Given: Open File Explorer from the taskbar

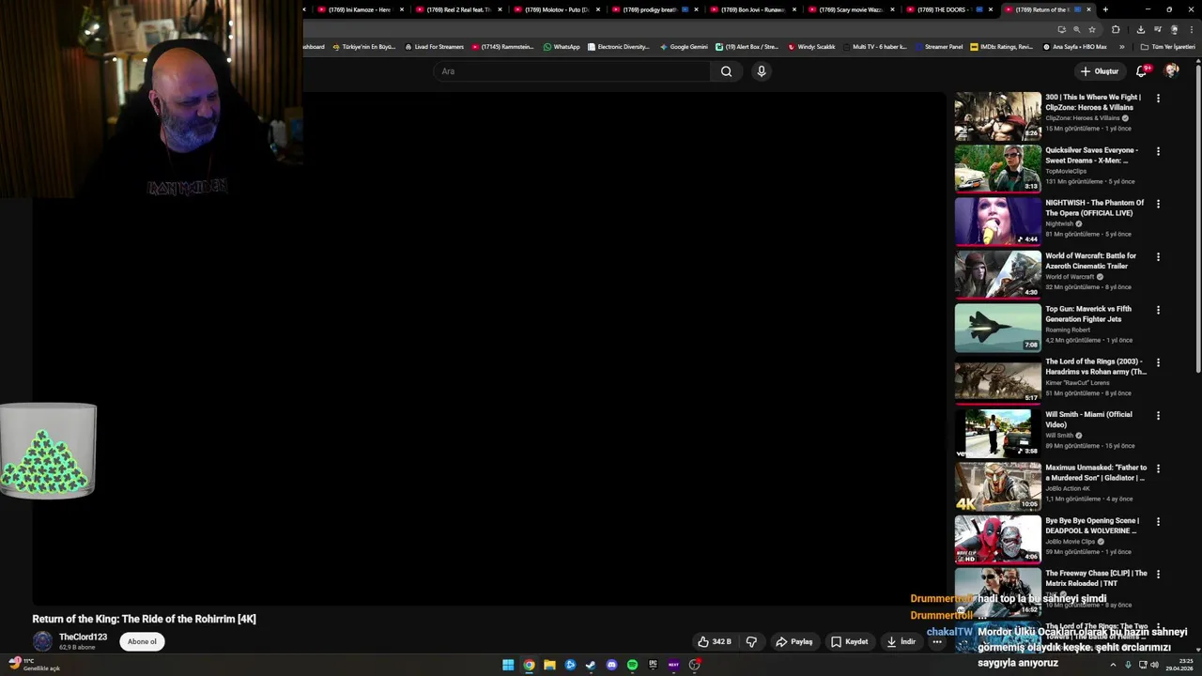Looking at the screenshot, I should [x=549, y=665].
